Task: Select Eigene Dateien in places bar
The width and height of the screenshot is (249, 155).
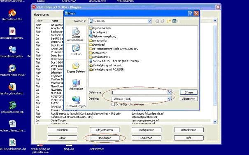Action: (76, 67)
